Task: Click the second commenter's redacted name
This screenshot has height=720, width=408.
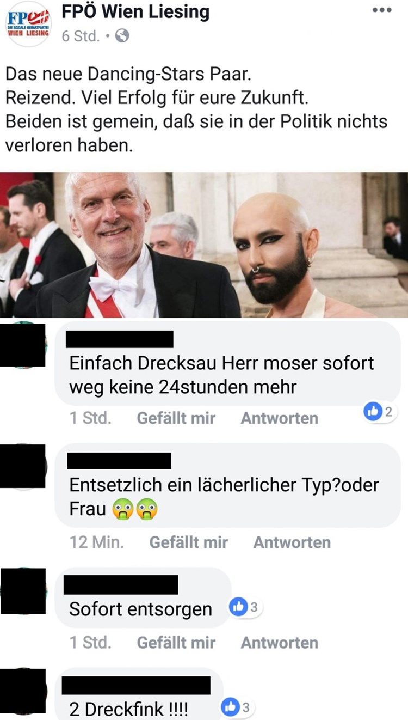Action: click(119, 461)
